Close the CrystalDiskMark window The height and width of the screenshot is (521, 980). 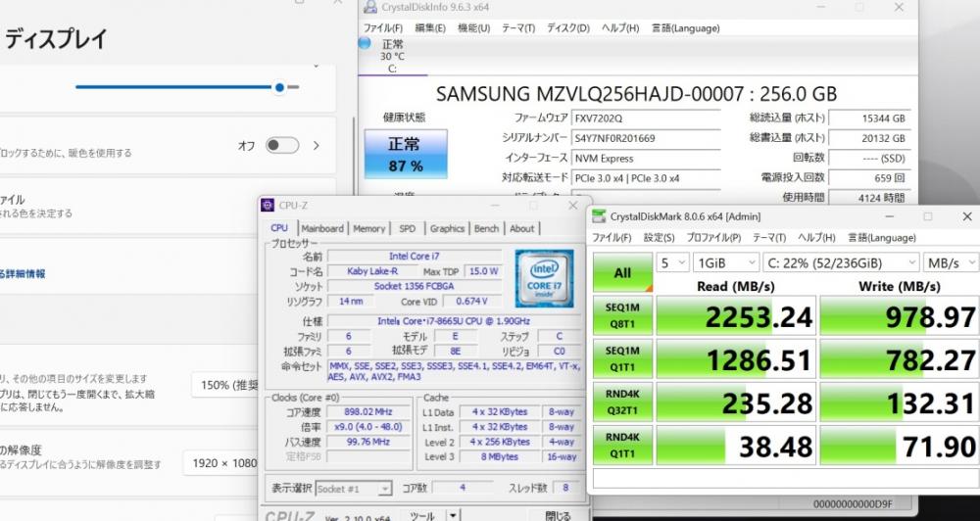[x=967, y=216]
